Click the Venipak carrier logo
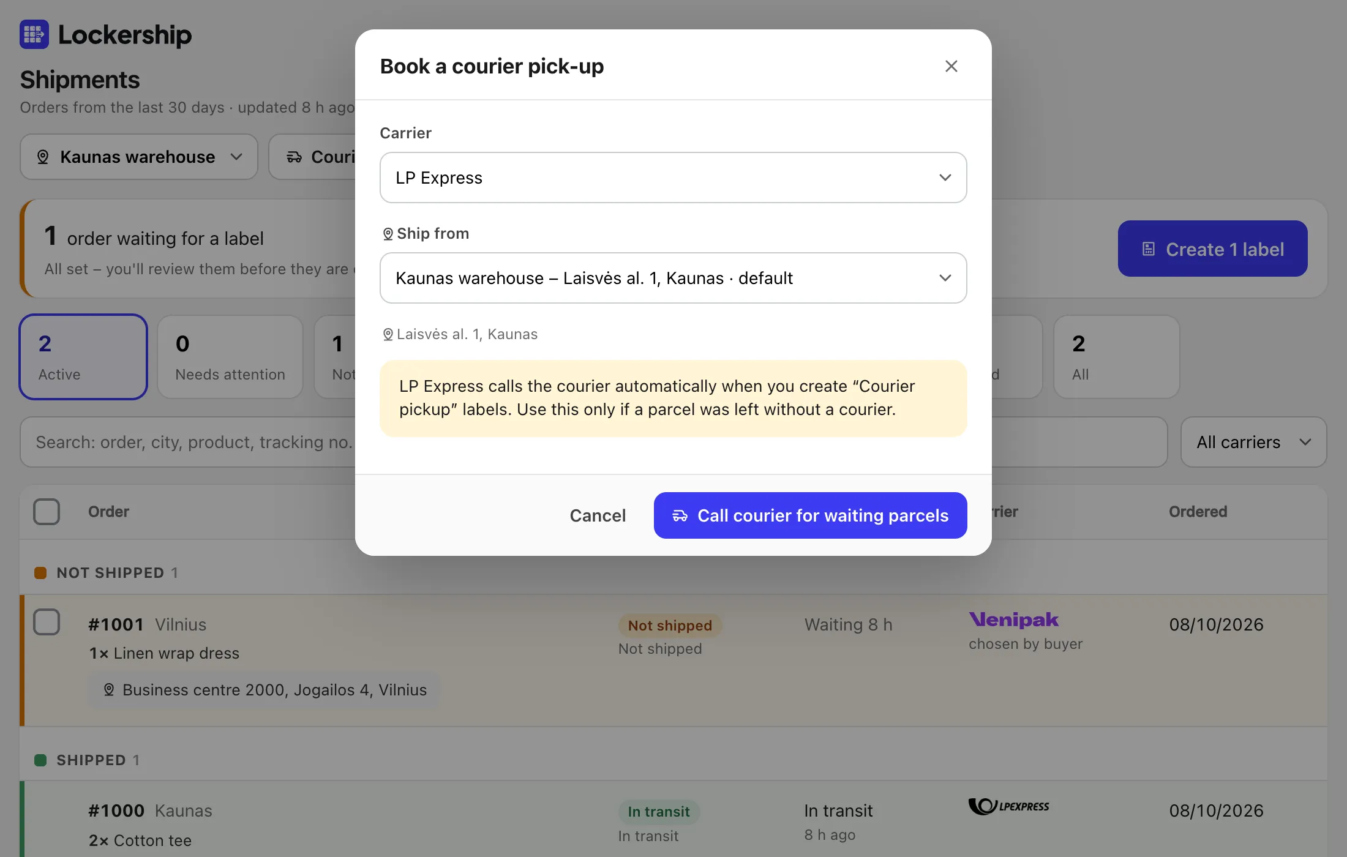This screenshot has height=857, width=1347. [1014, 619]
